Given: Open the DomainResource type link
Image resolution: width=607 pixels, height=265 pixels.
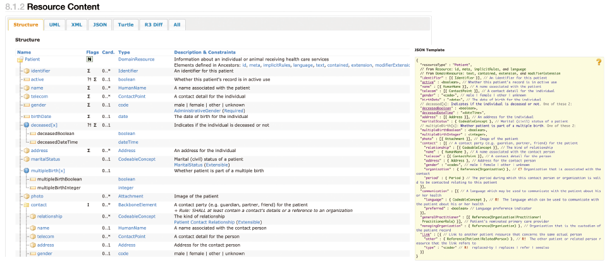Looking at the screenshot, I should point(137,59).
